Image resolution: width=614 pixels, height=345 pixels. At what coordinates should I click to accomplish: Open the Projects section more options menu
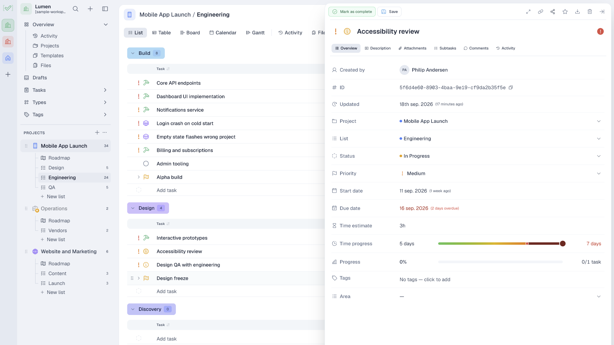[105, 132]
